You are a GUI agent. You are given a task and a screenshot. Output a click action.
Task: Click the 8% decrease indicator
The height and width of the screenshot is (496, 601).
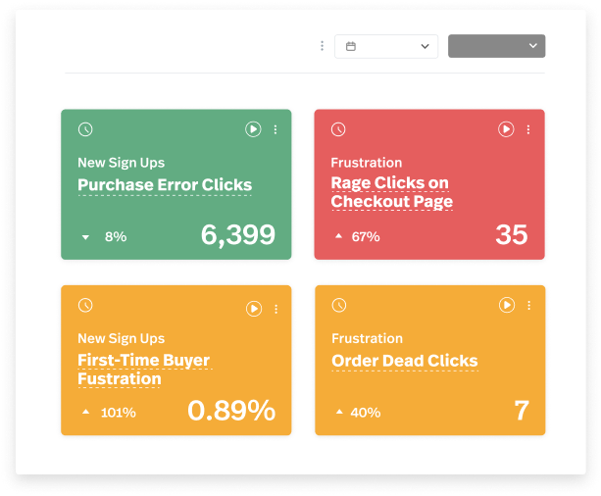(105, 237)
